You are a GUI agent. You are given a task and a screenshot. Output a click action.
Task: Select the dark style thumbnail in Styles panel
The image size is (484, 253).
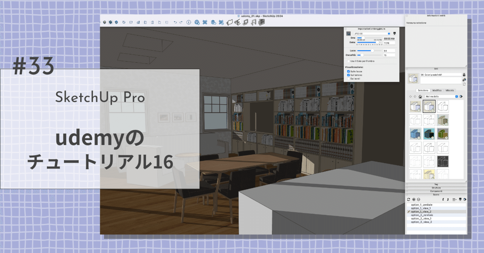point(443,161)
